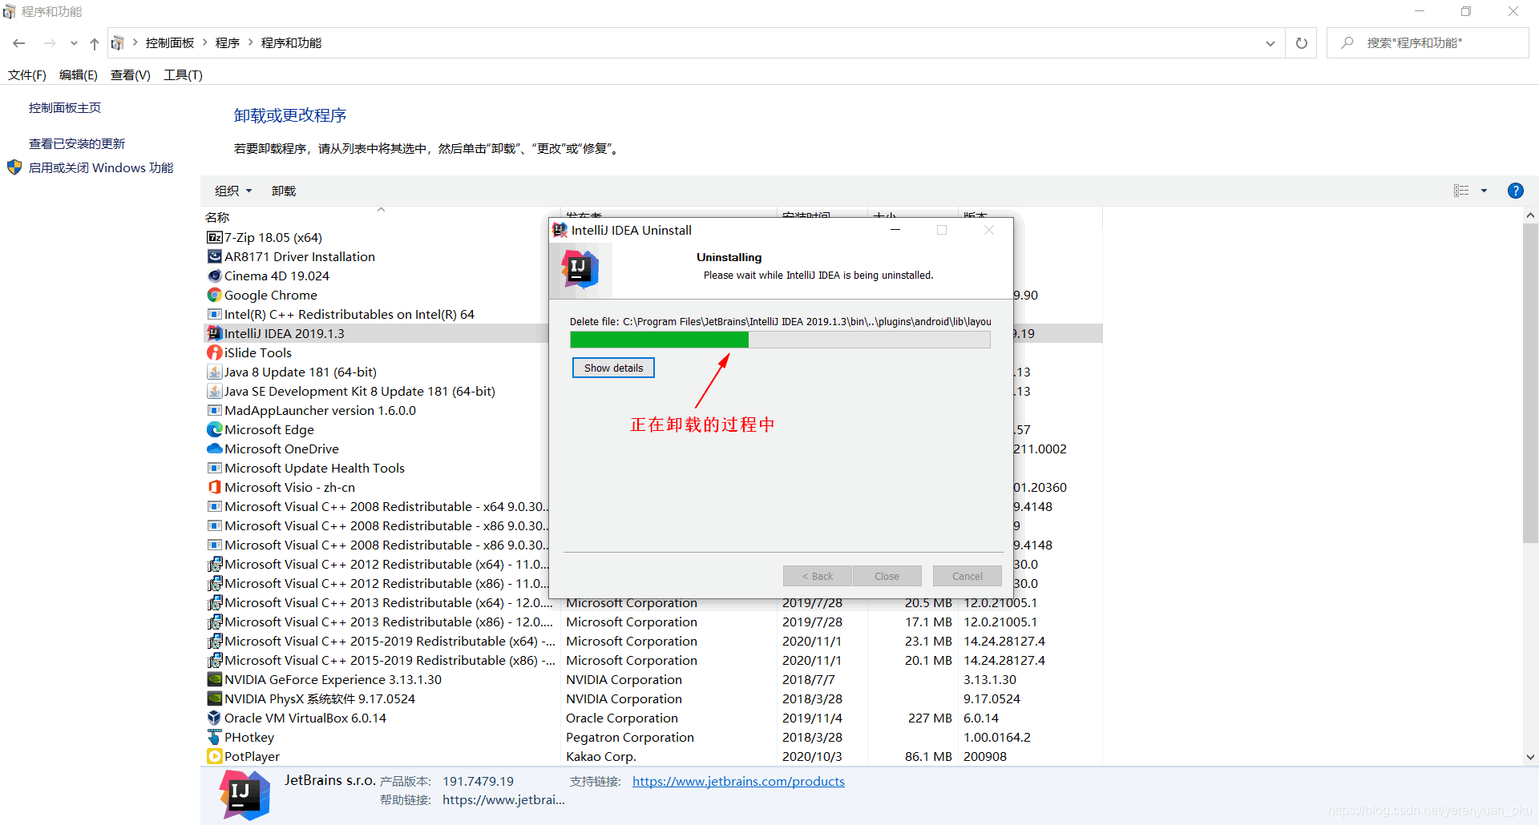Click the PotPlayer icon
The image size is (1539, 825).
click(x=214, y=756)
